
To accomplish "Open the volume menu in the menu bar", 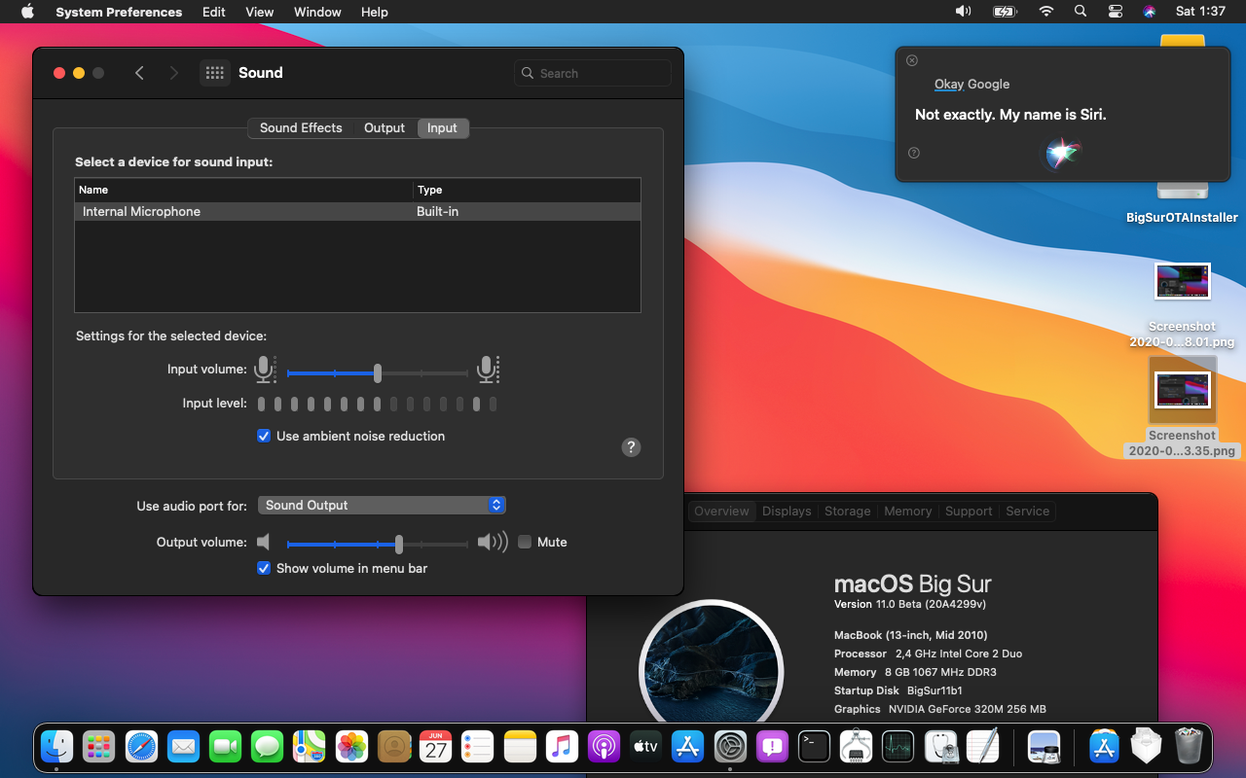I will 963,12.
